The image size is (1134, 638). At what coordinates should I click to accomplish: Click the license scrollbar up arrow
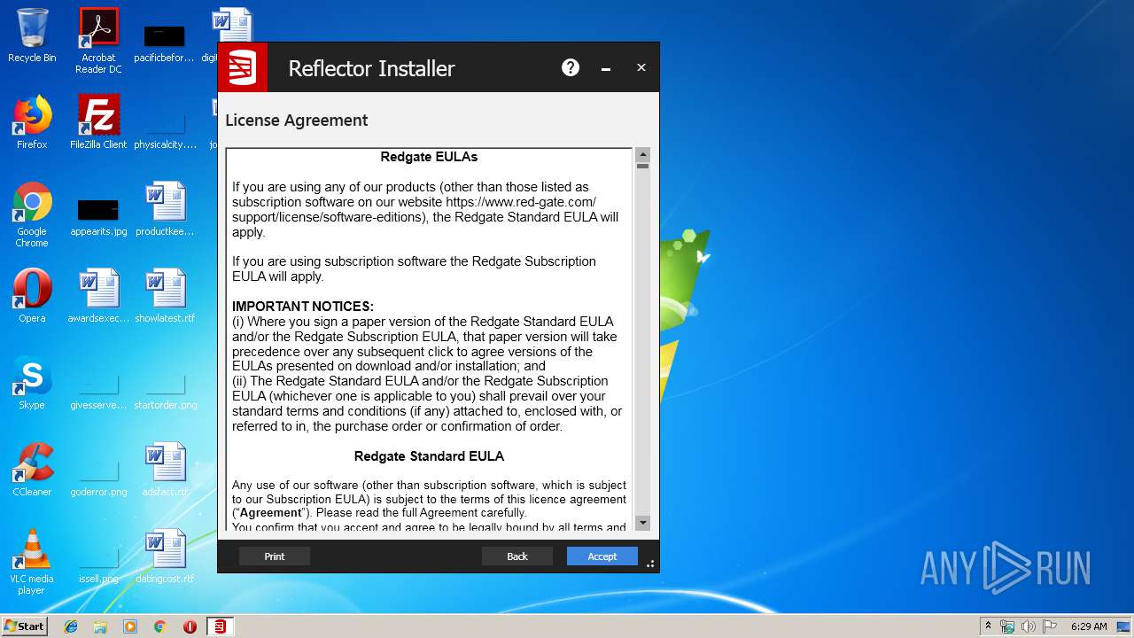(x=643, y=154)
